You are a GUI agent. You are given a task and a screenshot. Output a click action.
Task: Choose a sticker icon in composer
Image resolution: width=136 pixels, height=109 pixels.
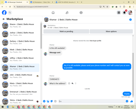coord(52,101)
